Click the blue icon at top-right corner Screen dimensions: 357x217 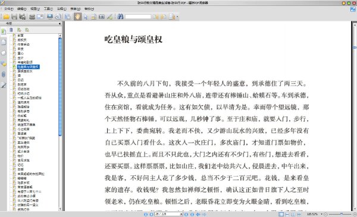click(353, 9)
